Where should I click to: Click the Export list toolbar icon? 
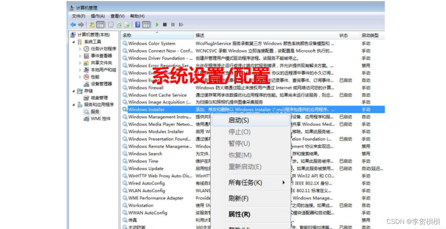[127, 25]
